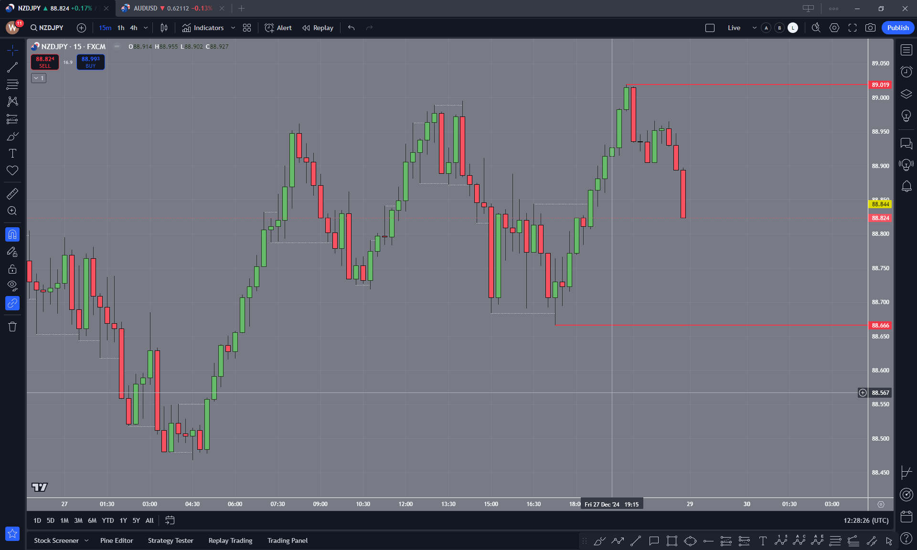Open the Stock Screener dropdown chevron
Image resolution: width=917 pixels, height=550 pixels.
pos(86,540)
